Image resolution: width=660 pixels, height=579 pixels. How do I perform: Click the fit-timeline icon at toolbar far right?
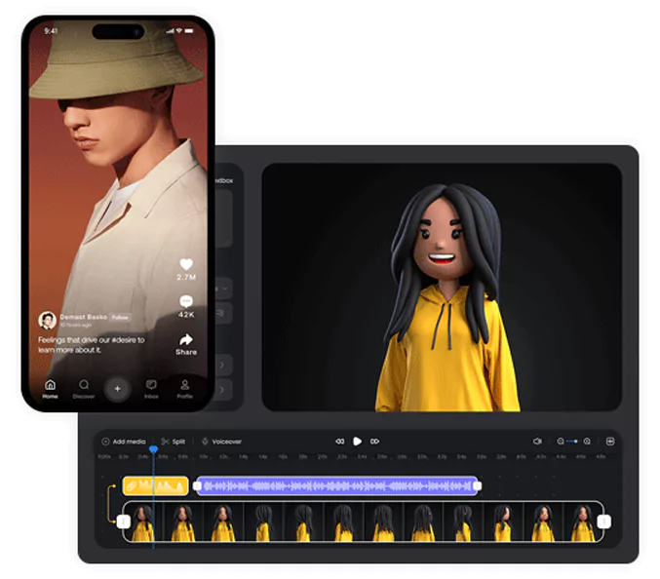pyautogui.click(x=610, y=442)
